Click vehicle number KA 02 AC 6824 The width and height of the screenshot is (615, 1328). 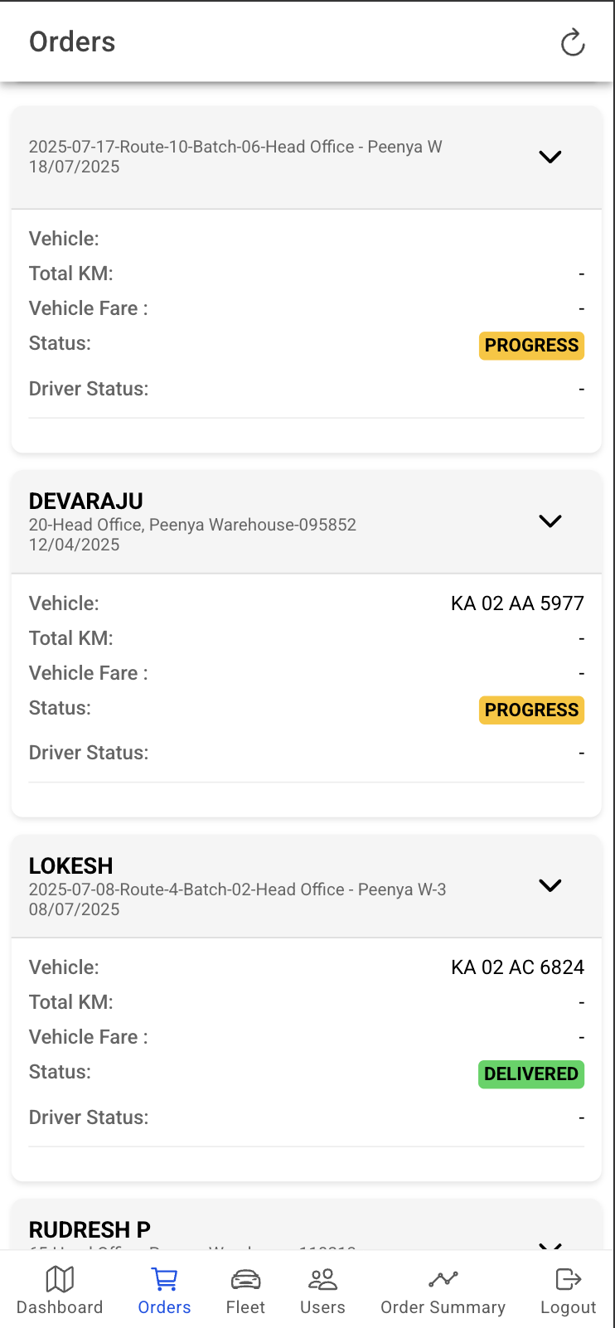[517, 967]
